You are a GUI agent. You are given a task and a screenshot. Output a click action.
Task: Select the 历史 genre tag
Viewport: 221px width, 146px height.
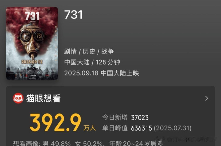(x=89, y=52)
